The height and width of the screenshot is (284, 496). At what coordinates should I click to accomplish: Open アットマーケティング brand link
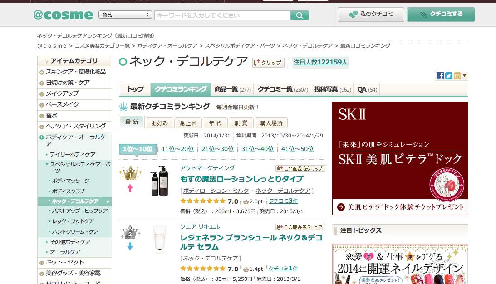(207, 168)
